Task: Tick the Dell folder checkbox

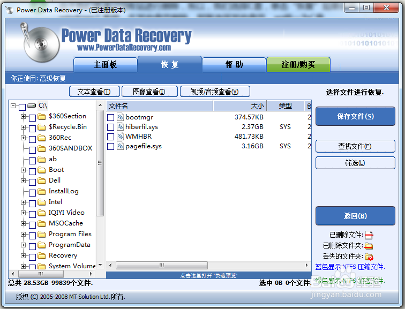Action: pyautogui.click(x=32, y=182)
